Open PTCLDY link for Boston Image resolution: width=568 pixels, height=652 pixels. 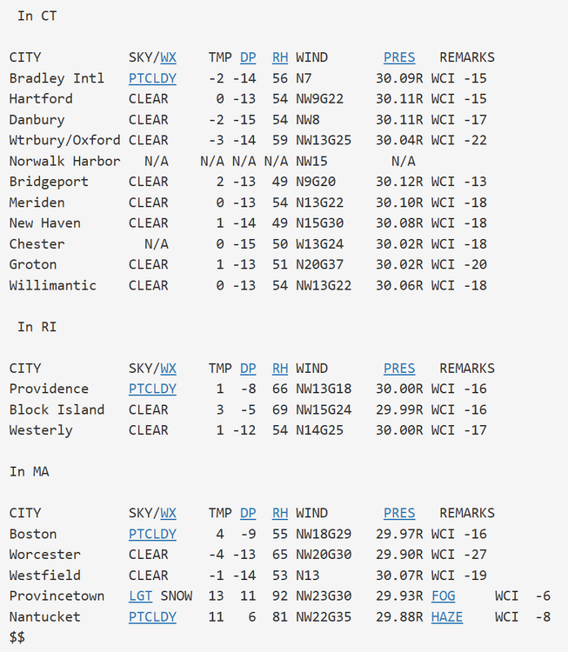pyautogui.click(x=152, y=534)
